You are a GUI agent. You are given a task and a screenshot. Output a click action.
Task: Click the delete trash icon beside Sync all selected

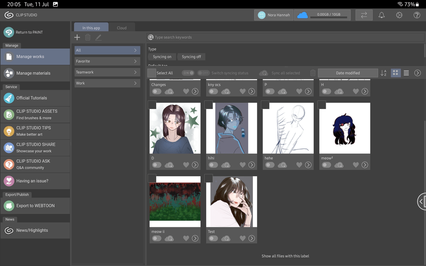pos(313,73)
